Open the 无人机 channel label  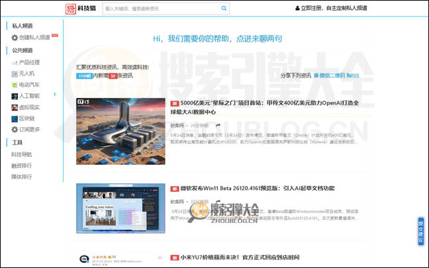[x=26, y=73]
